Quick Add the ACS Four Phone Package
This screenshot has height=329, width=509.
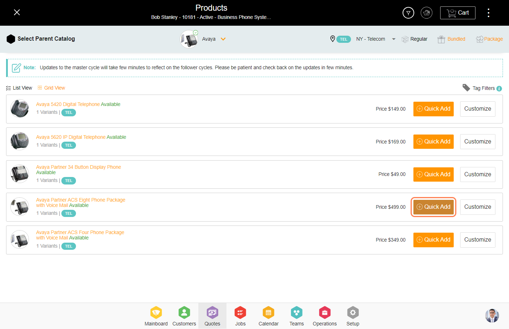coord(433,240)
